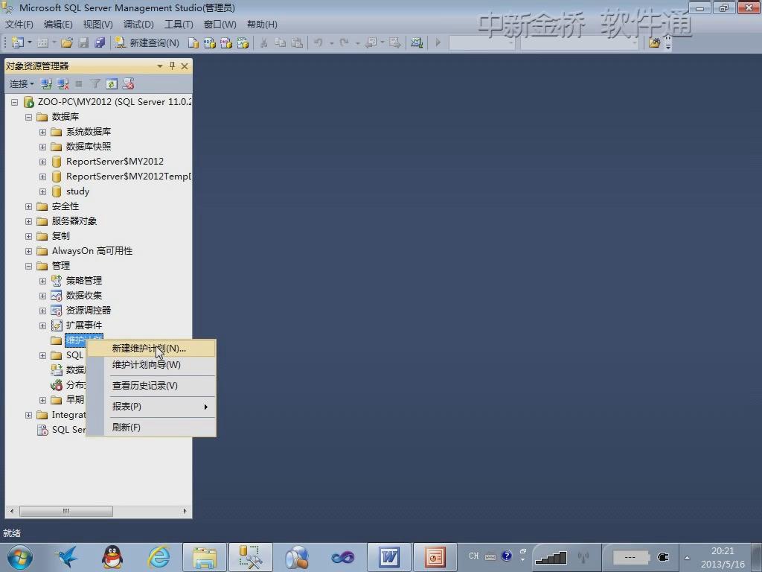Open the 编辑(E) menu
This screenshot has height=572, width=762.
point(58,25)
